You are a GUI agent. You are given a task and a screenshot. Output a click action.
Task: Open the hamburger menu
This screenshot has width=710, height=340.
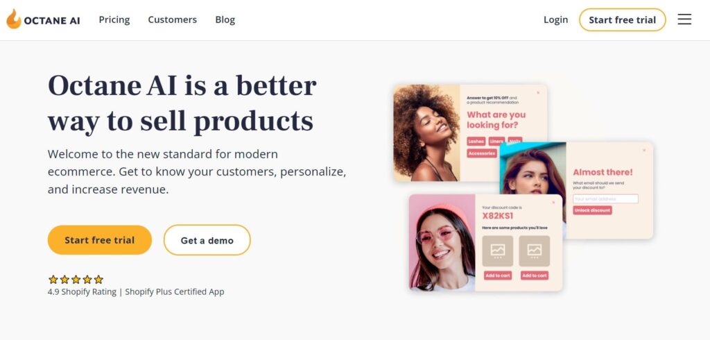click(684, 19)
